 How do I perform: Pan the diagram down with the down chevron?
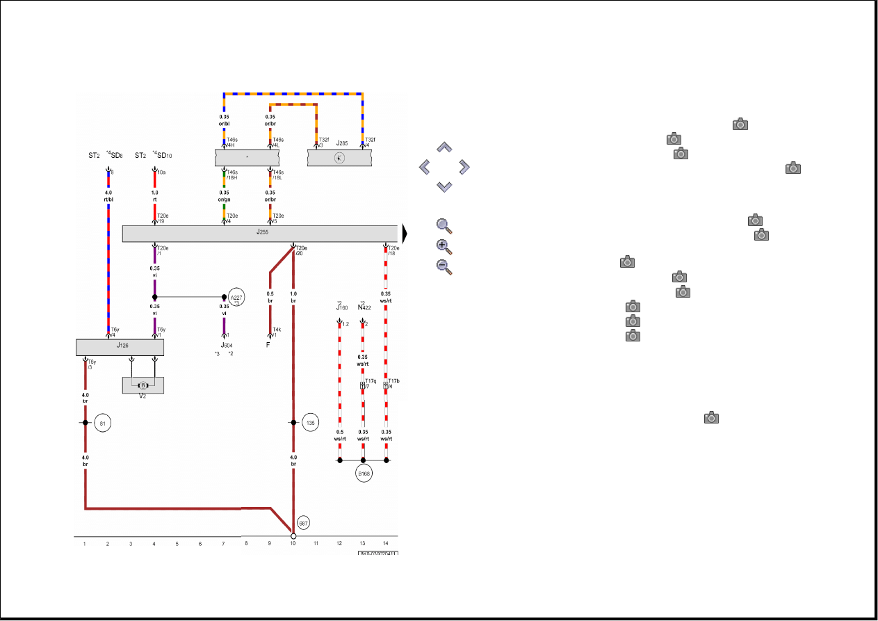click(x=444, y=186)
